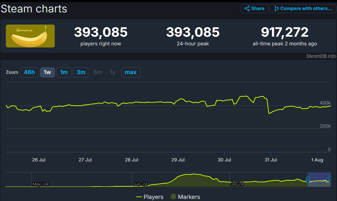This screenshot has width=337, height=201.
Task: Click the disabled 6m zoom option
Action: pyautogui.click(x=98, y=72)
